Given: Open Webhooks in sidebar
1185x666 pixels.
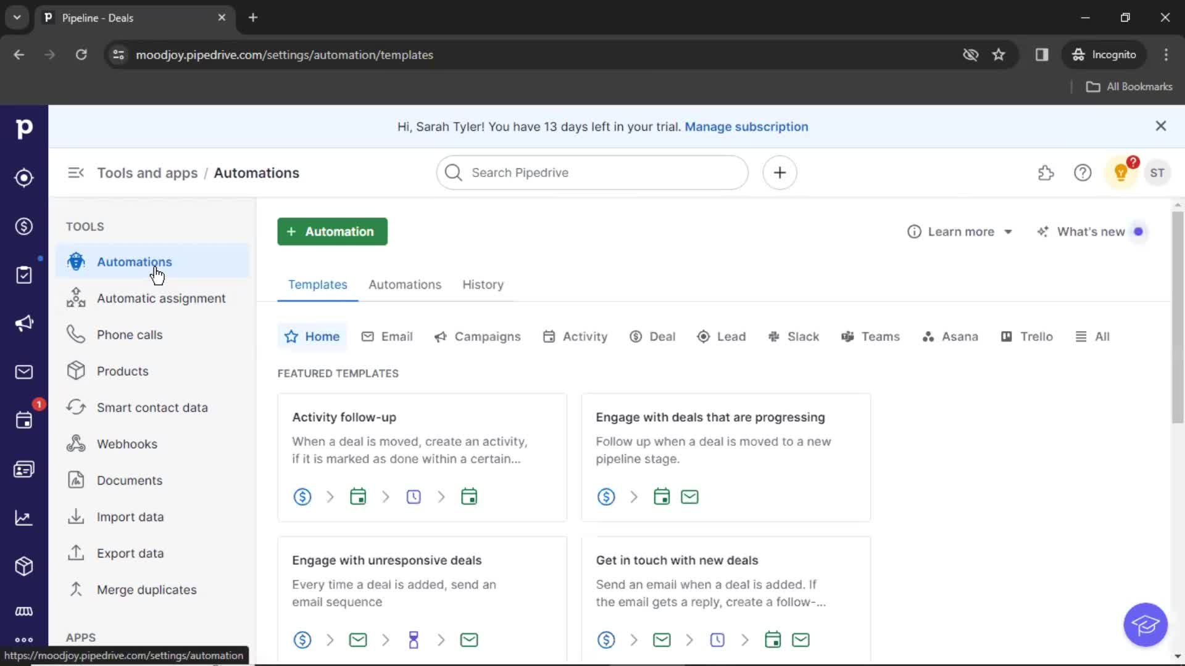Looking at the screenshot, I should click(x=152, y=444).
